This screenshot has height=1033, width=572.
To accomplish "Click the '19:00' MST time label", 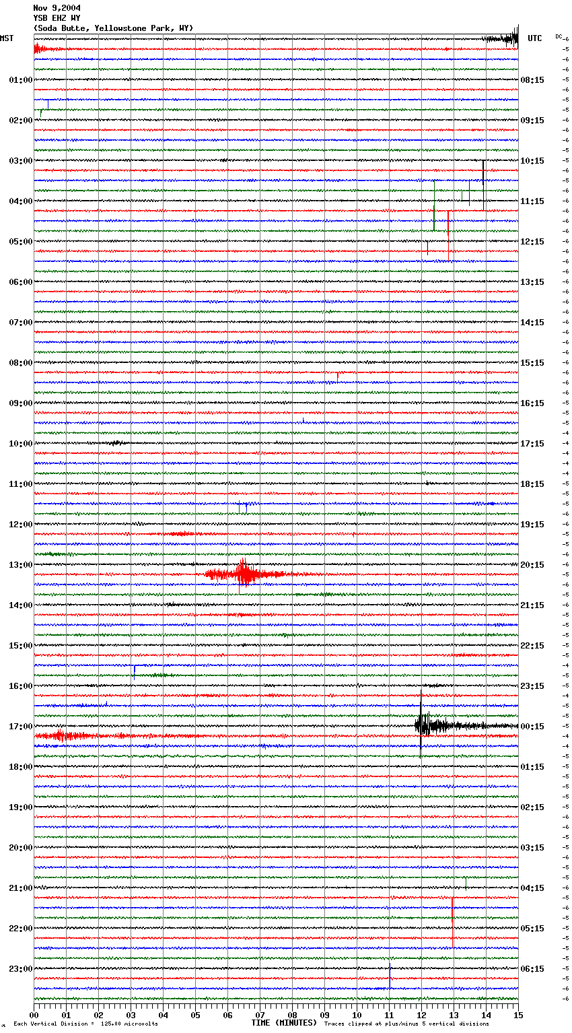I will pos(21,807).
